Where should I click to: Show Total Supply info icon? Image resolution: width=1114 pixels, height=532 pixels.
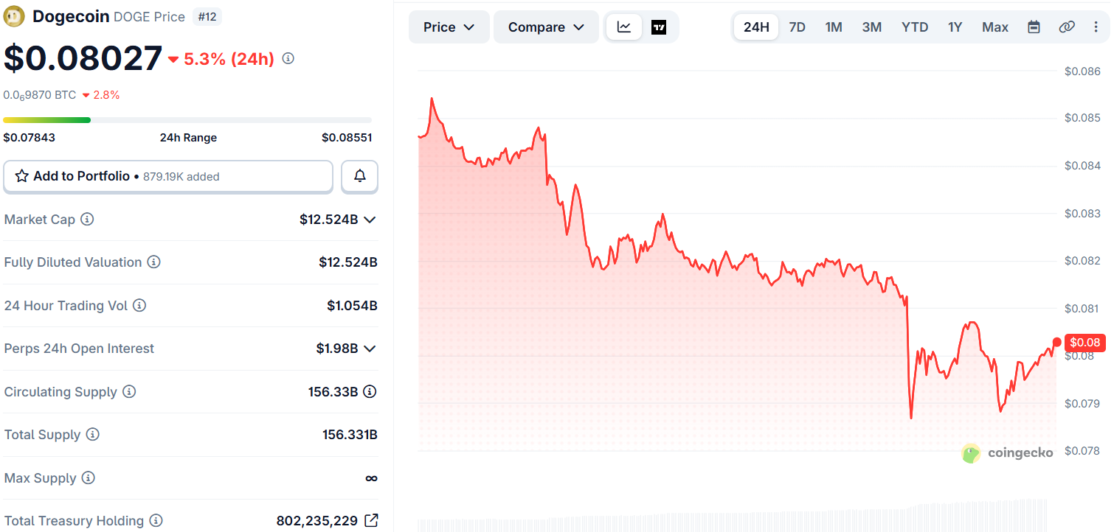tap(92, 435)
